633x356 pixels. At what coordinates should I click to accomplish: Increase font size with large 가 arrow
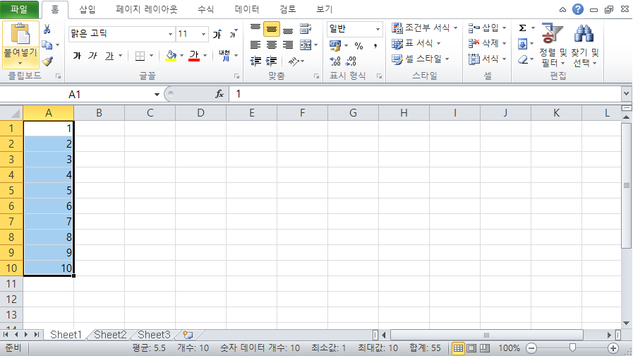[x=217, y=35]
